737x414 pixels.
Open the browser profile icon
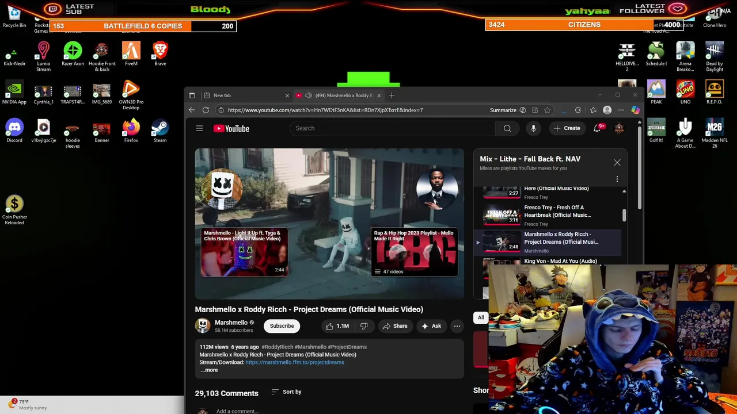pos(607,110)
